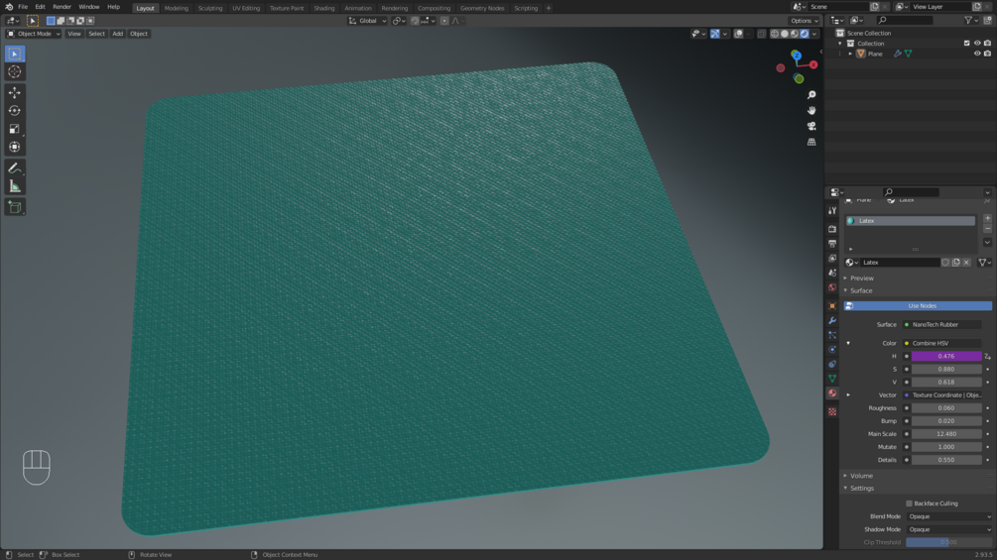Open the Modifier properties wrench tab
997x560 pixels.
pyautogui.click(x=832, y=320)
